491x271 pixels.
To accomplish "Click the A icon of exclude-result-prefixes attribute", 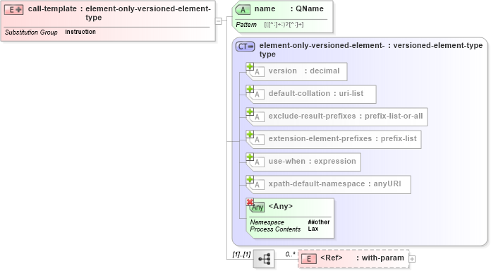I will coord(257,117).
